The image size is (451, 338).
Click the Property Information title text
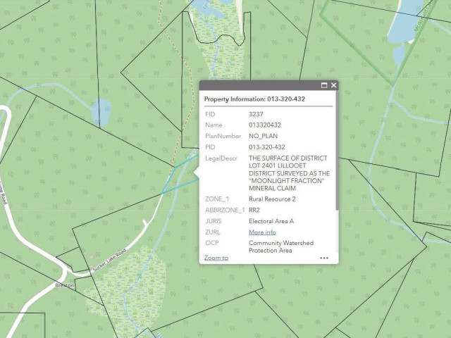click(x=254, y=99)
